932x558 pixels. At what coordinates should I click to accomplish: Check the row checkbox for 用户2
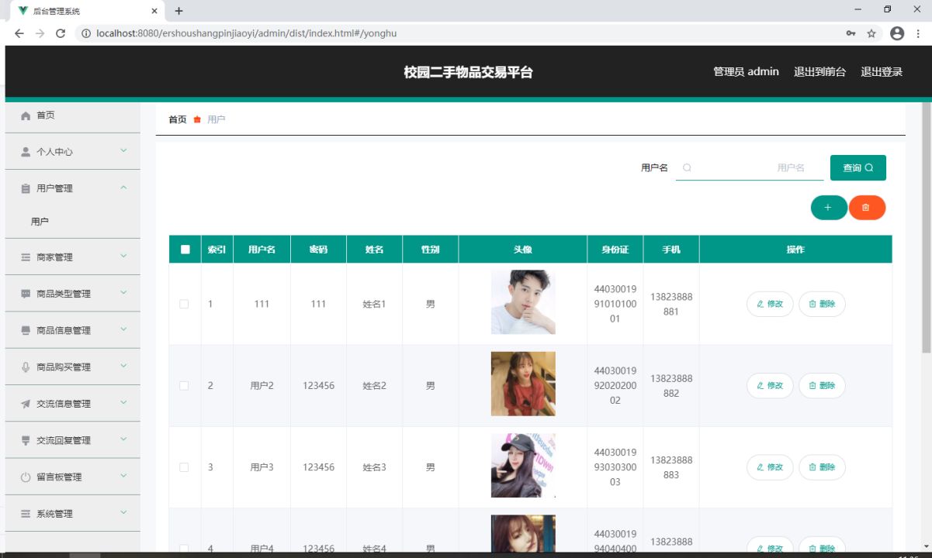tap(184, 386)
